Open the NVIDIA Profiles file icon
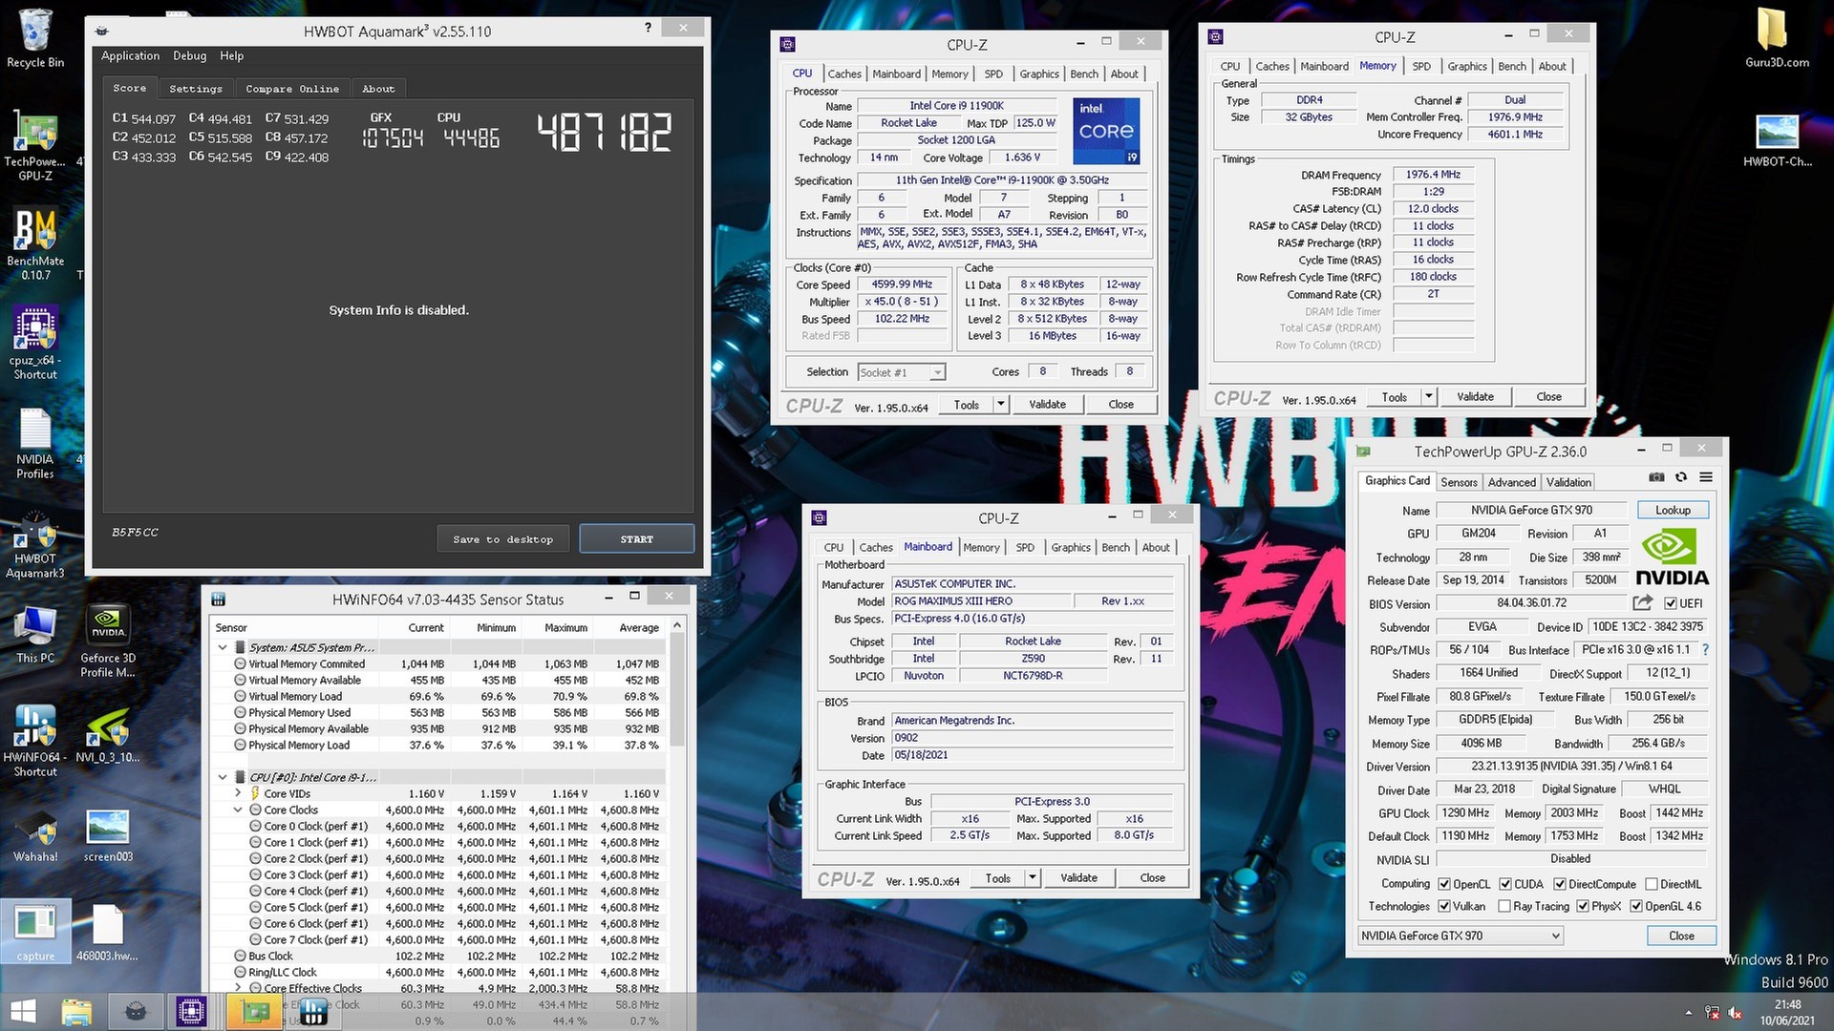 click(35, 444)
